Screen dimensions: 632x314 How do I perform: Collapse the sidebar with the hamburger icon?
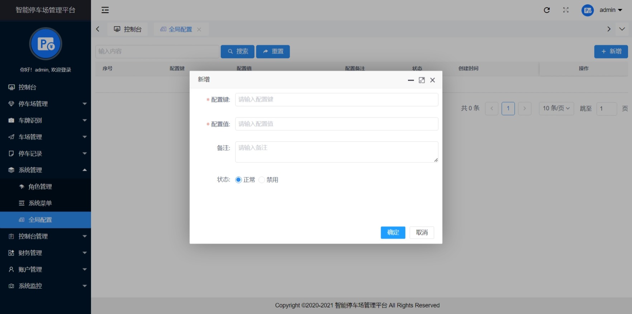pos(105,10)
